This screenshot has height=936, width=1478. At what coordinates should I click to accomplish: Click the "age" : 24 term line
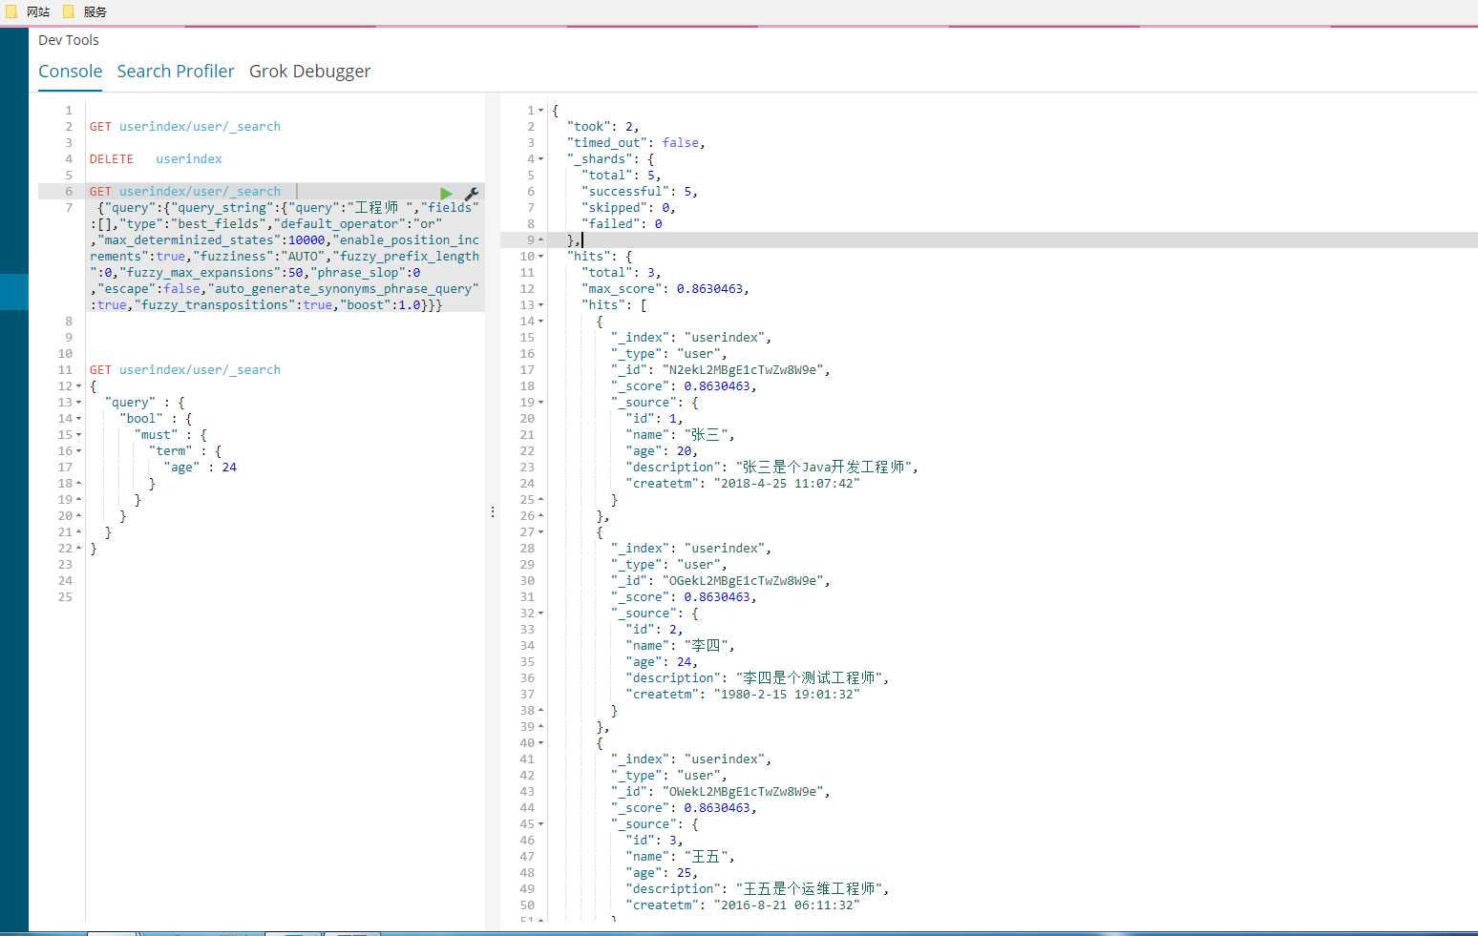point(201,468)
